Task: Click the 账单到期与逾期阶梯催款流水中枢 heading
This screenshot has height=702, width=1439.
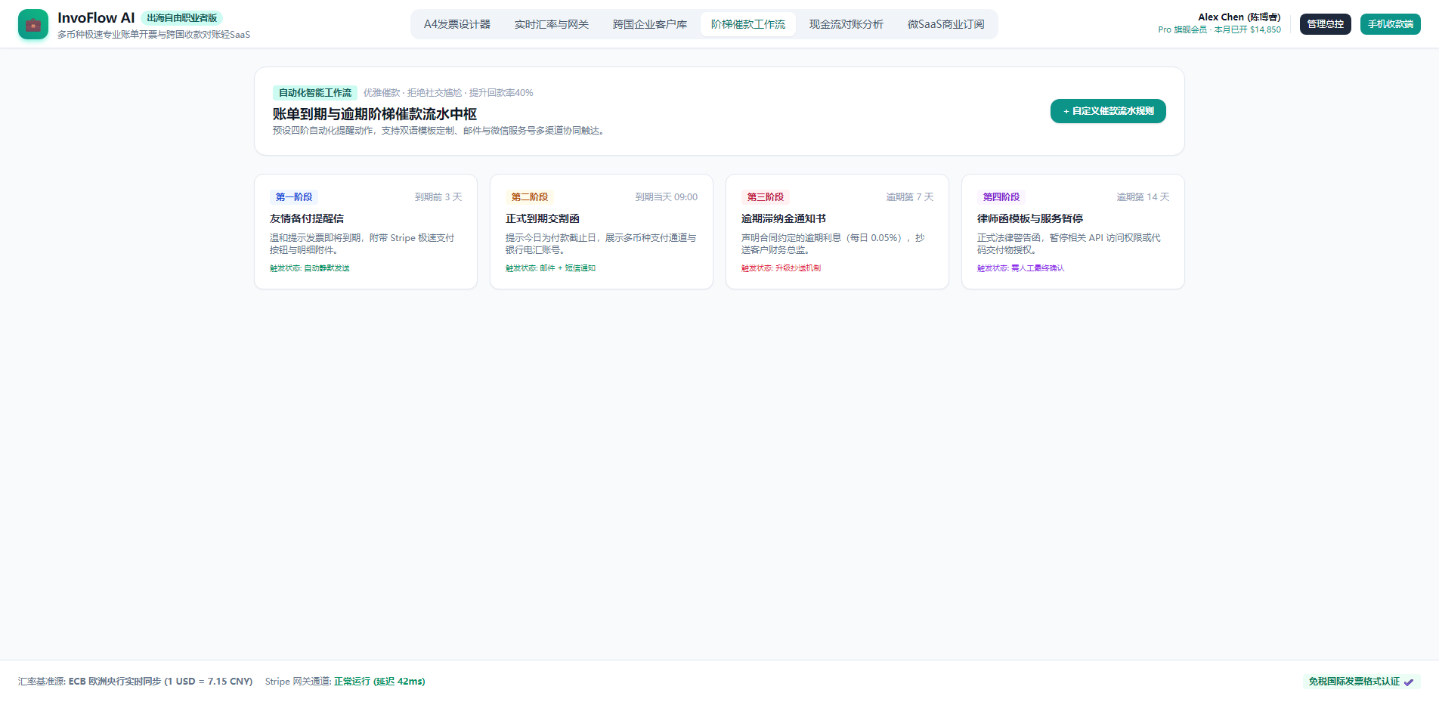Action: coord(375,114)
